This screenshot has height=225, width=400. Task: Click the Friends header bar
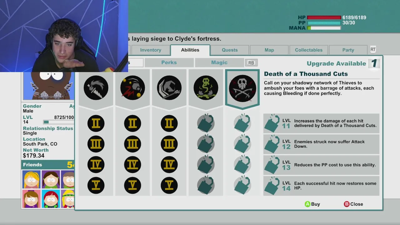click(48, 165)
